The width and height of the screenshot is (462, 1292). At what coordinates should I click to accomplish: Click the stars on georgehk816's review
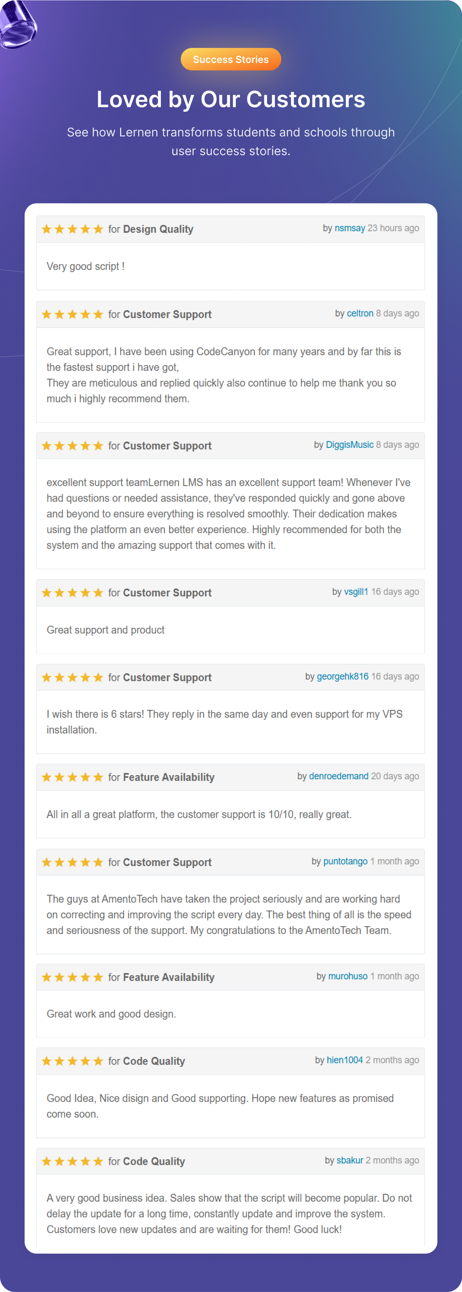(x=72, y=678)
